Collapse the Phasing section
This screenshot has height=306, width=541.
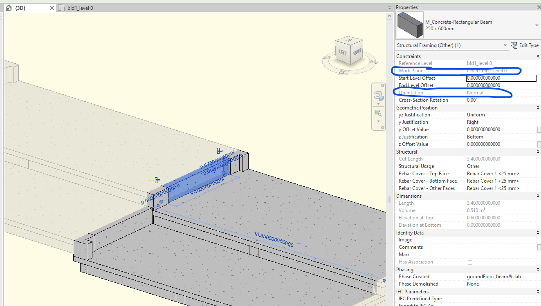click(x=538, y=270)
